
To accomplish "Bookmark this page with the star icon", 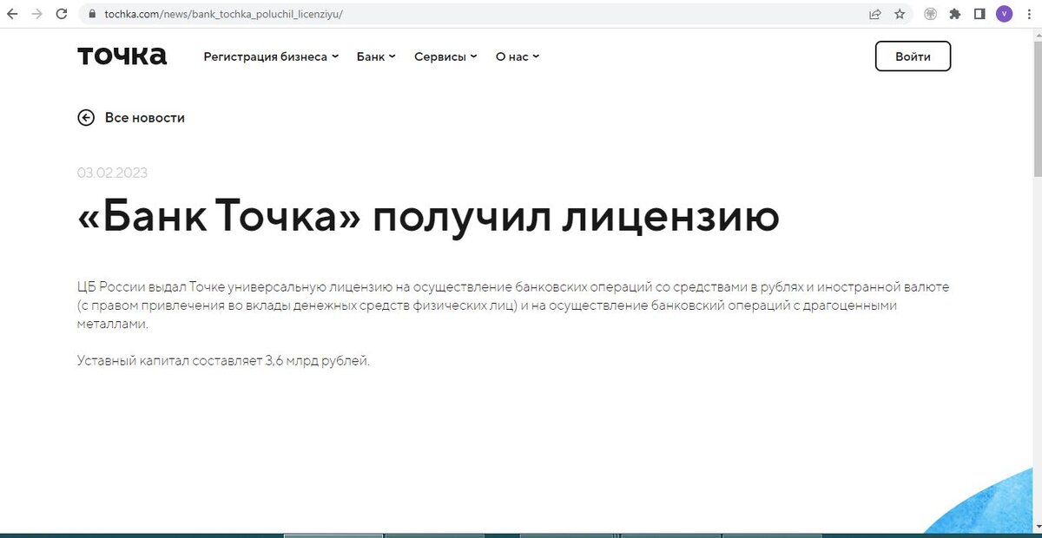I will [900, 14].
